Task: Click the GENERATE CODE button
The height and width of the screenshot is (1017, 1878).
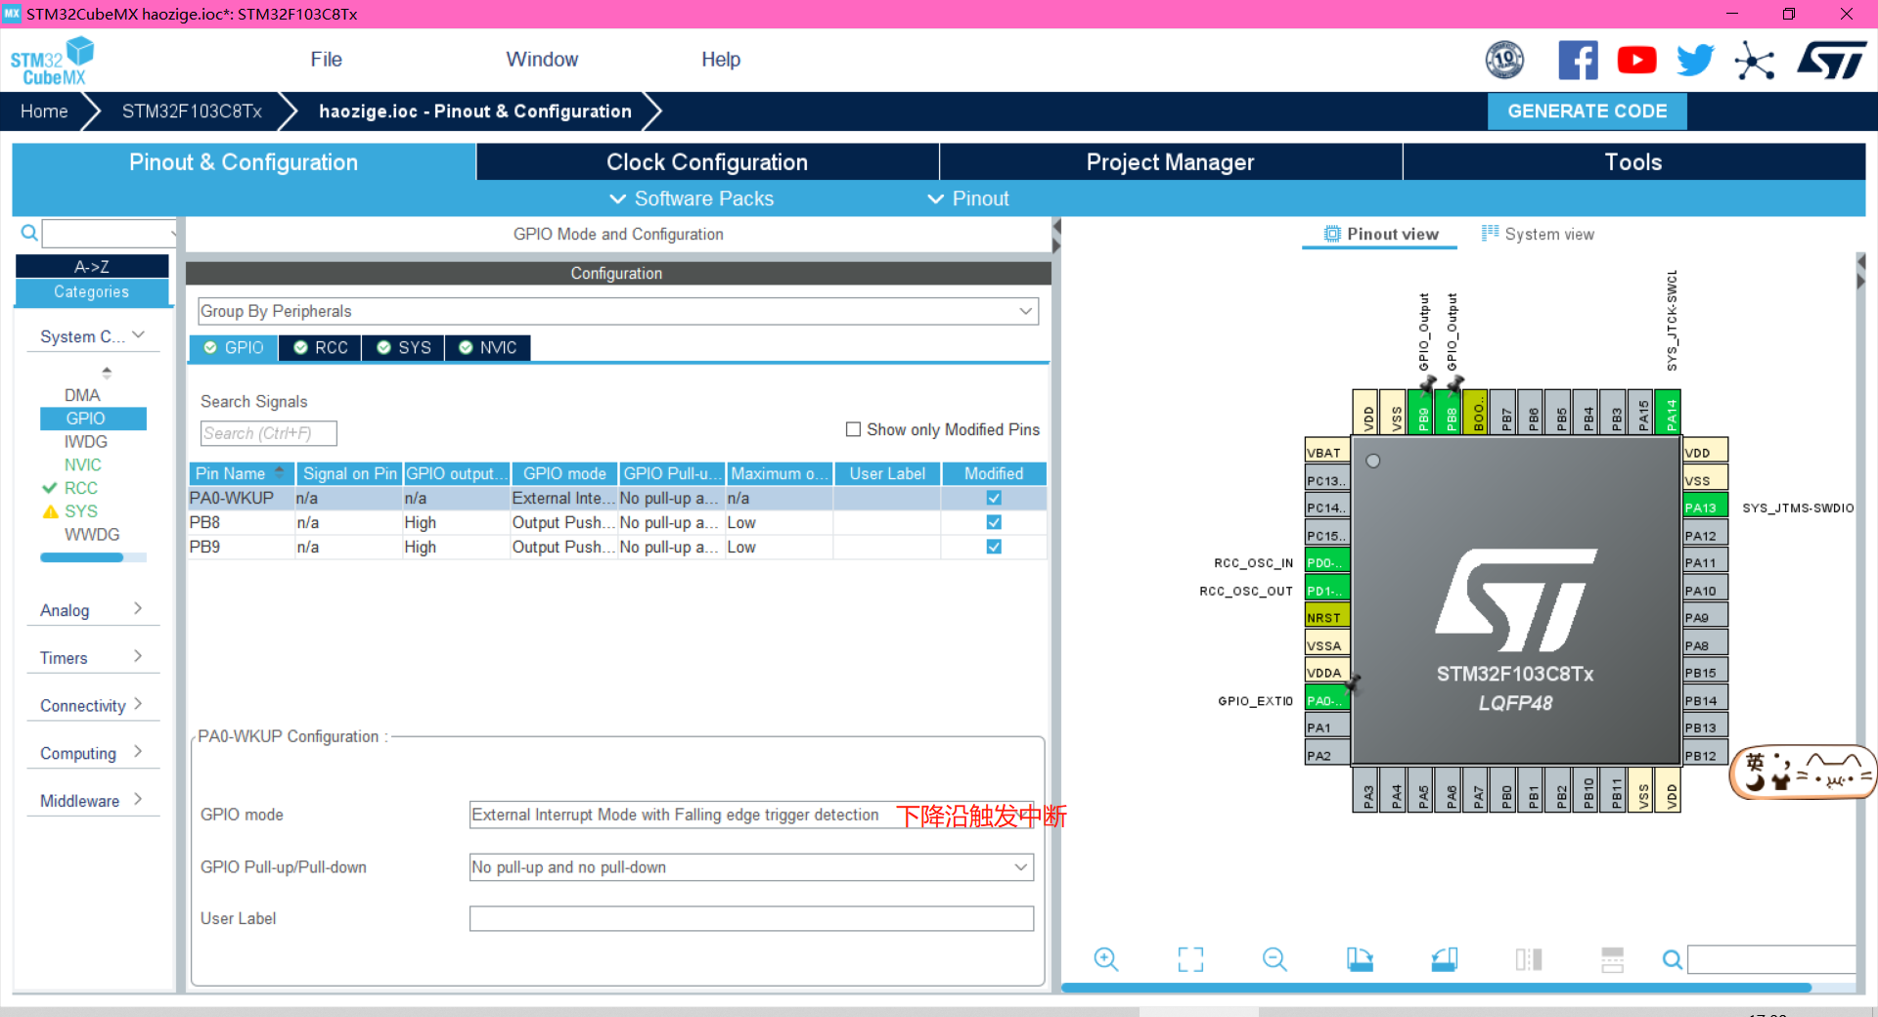Action: tap(1587, 111)
